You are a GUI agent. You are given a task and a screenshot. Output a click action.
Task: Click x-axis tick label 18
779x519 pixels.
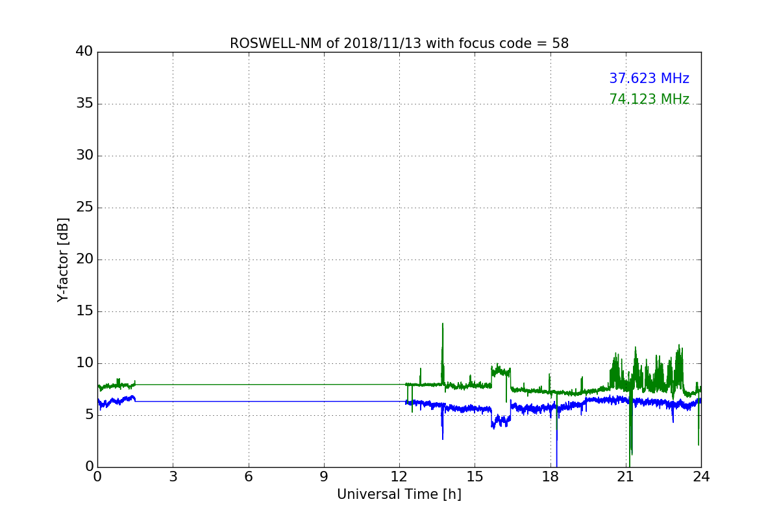tap(550, 477)
